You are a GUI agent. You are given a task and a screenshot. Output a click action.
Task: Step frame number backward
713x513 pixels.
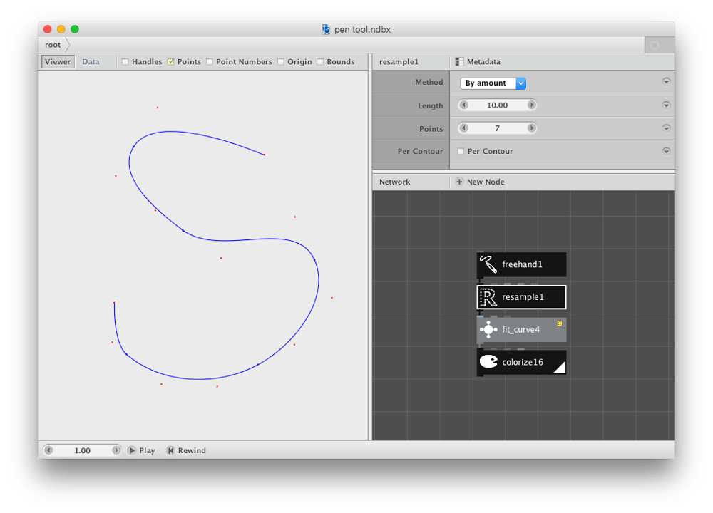pos(48,450)
